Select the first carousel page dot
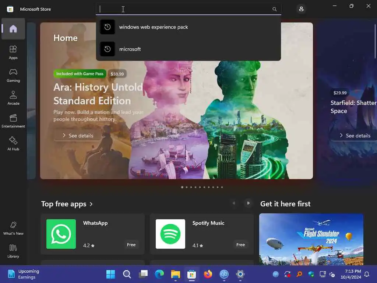This screenshot has width=377, height=283. pos(182,187)
